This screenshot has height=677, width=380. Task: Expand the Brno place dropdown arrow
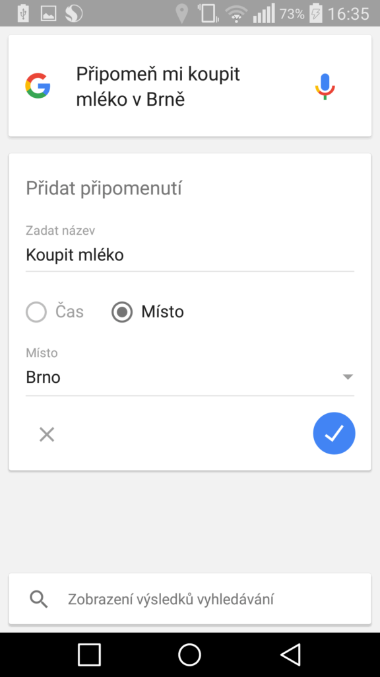tap(348, 377)
